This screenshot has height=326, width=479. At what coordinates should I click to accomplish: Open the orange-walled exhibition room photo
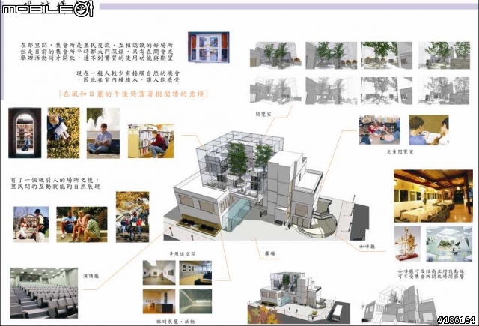coord(159,301)
